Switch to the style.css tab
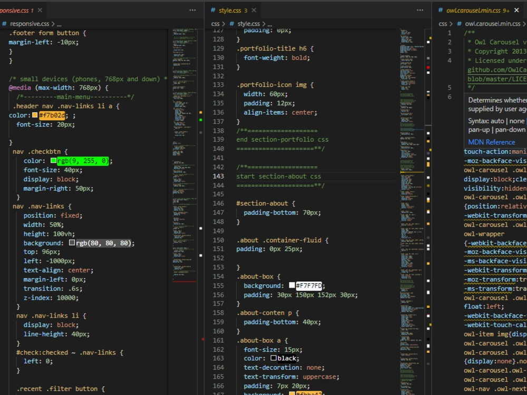The width and height of the screenshot is (527, 395). [x=230, y=11]
